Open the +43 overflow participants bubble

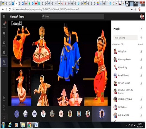click(x=17, y=114)
